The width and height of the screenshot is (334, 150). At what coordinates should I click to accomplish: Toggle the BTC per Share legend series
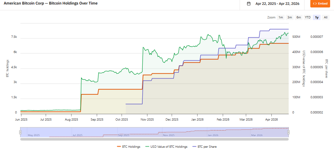pos(205,146)
